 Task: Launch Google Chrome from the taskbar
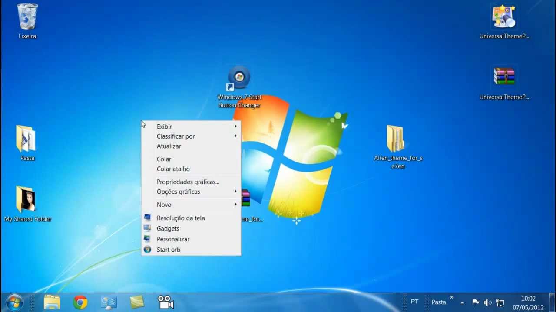80,302
